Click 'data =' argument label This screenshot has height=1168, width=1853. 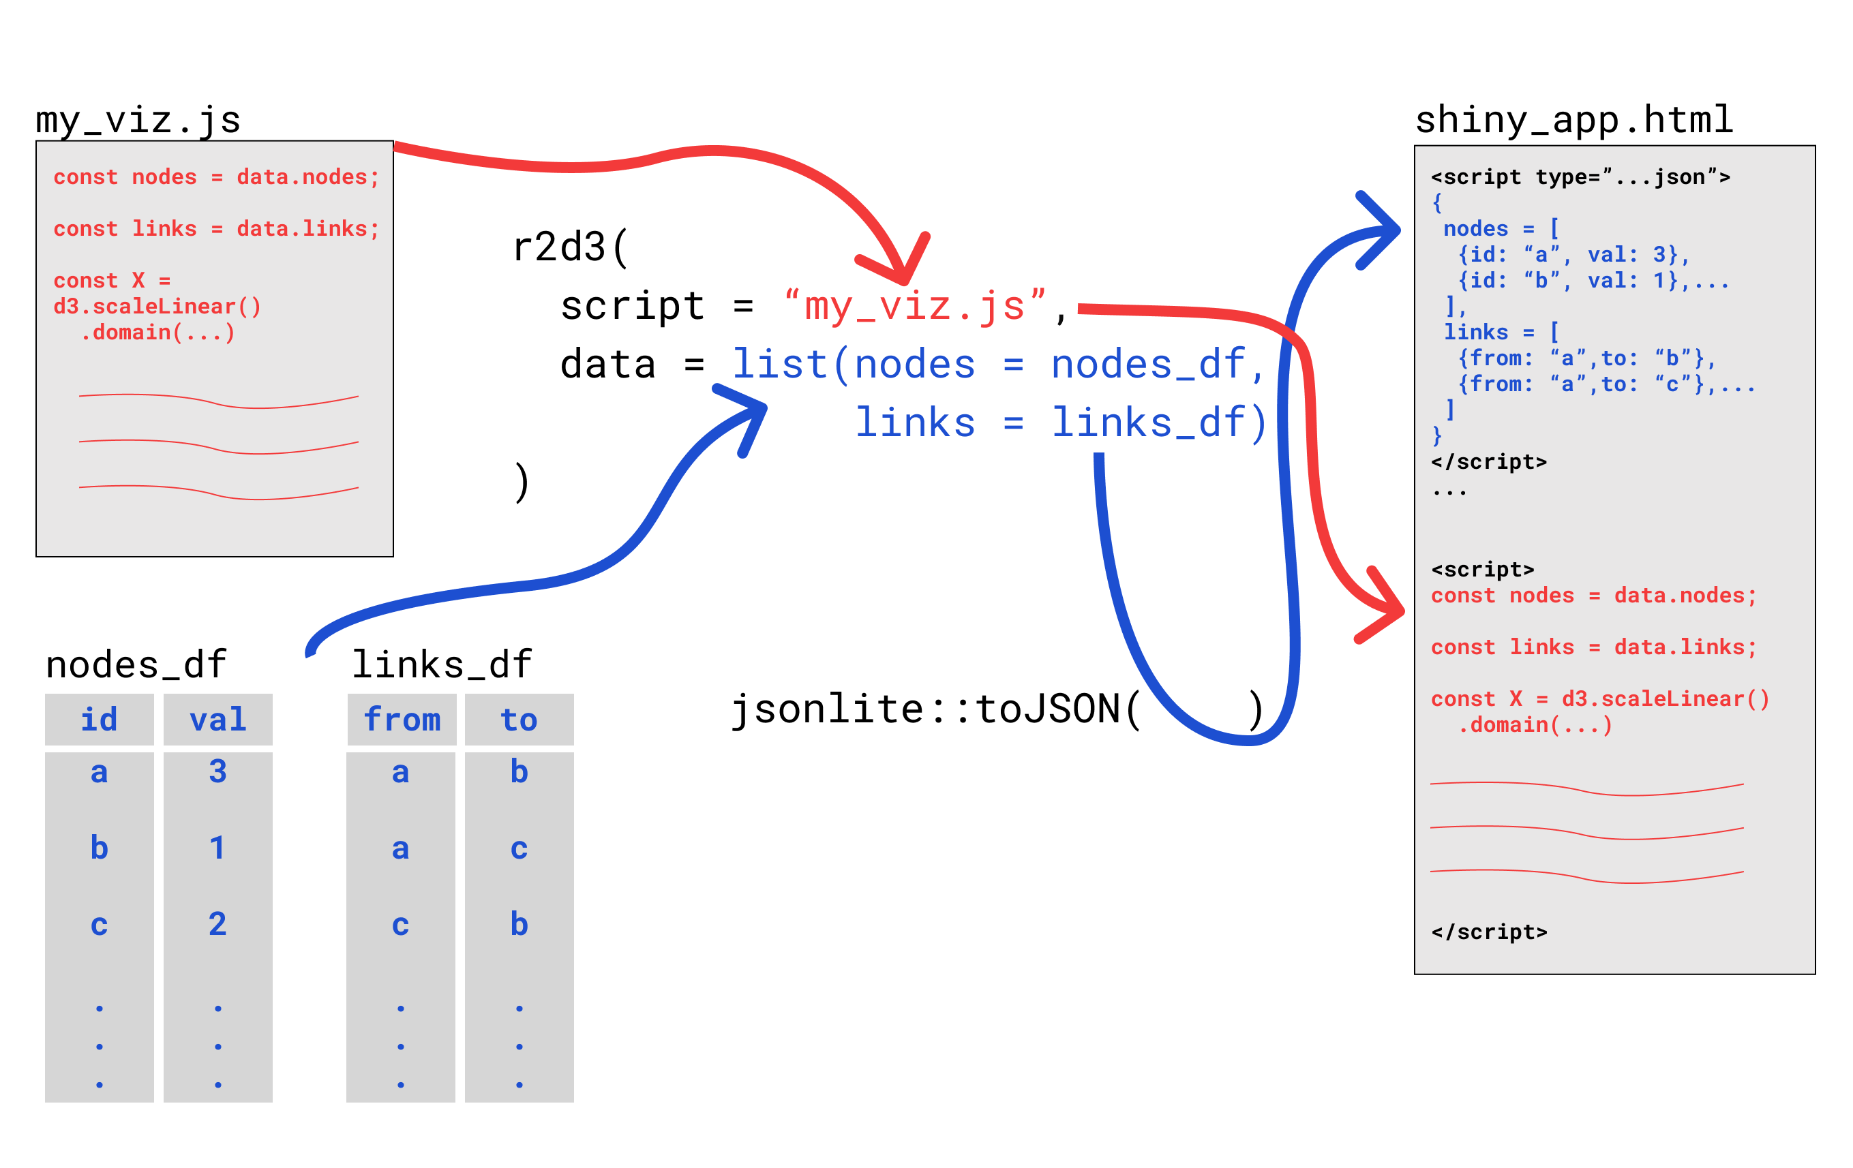pyautogui.click(x=632, y=365)
